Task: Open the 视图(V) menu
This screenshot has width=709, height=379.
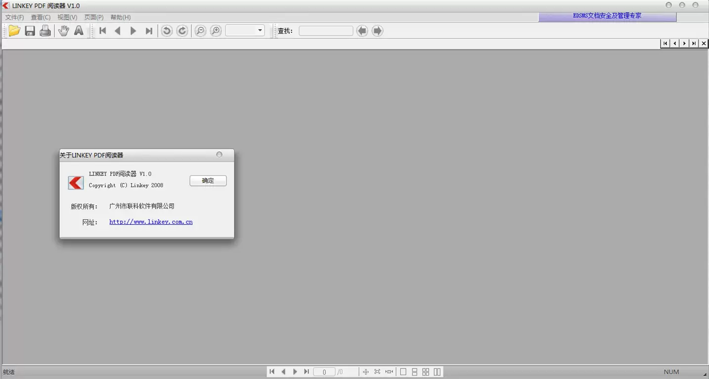Action: pos(67,17)
